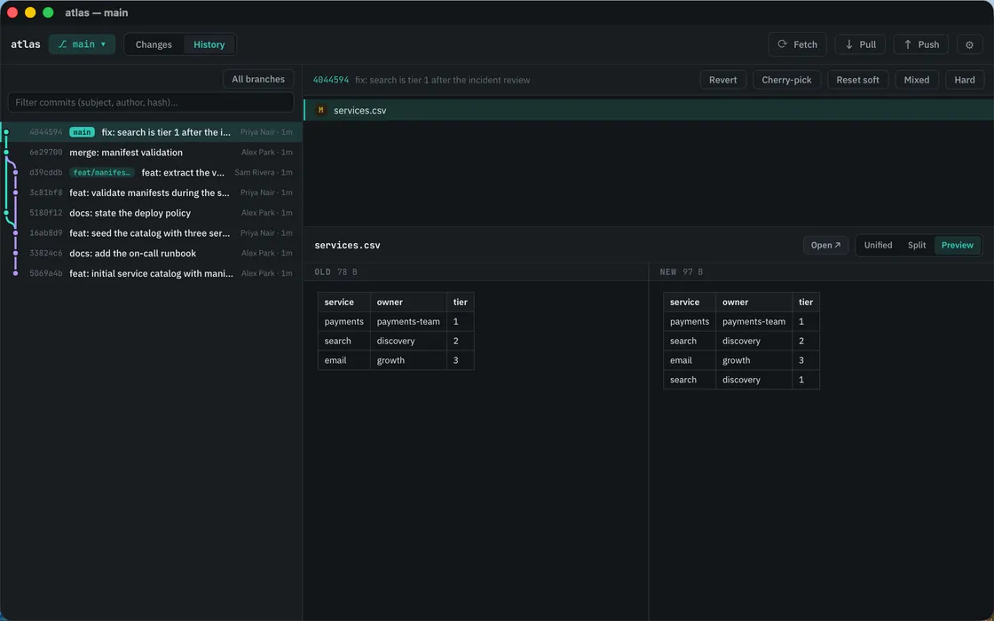Click the Push button
This screenshot has width=994, height=621.
(920, 44)
